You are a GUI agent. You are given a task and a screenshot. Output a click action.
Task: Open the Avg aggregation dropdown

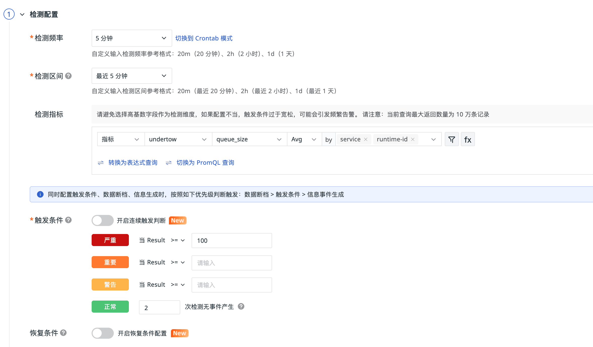[304, 139]
